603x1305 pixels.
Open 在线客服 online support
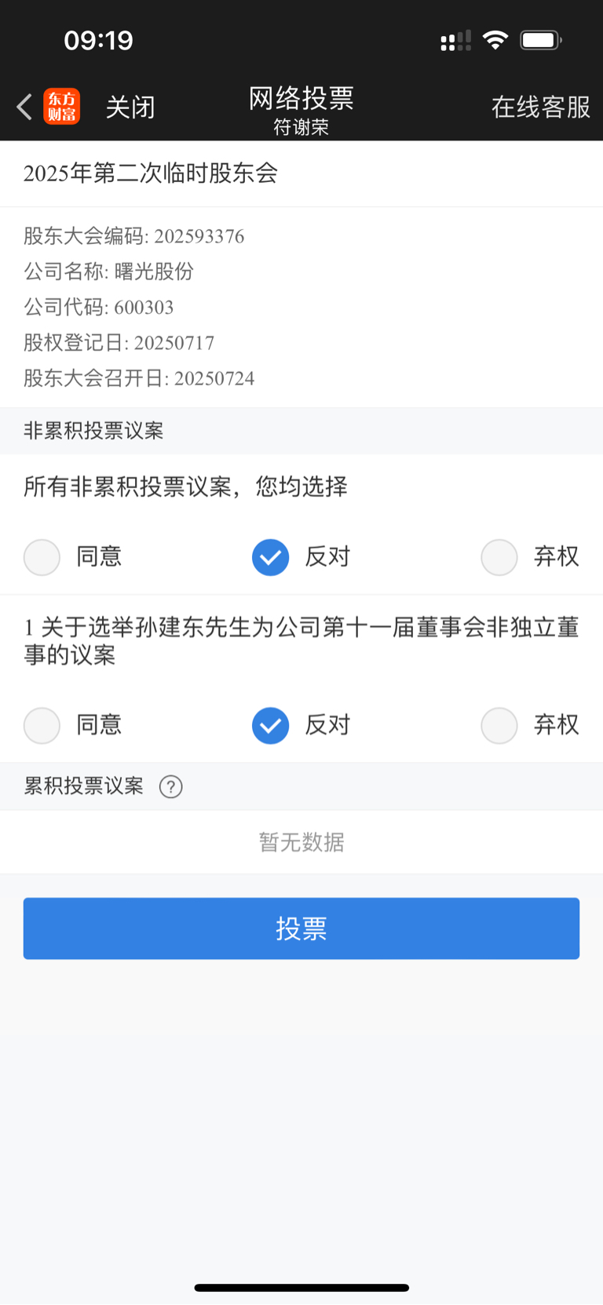point(541,108)
